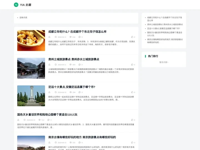This screenshot has height=150, width=200.
Task: Open article 成都立冬吃什么? headline
Action: [77, 32]
